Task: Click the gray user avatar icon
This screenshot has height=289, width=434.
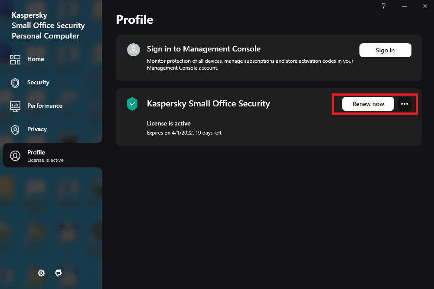Action: (x=133, y=50)
